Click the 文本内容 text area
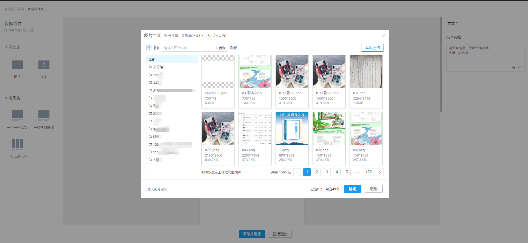 coord(486,58)
